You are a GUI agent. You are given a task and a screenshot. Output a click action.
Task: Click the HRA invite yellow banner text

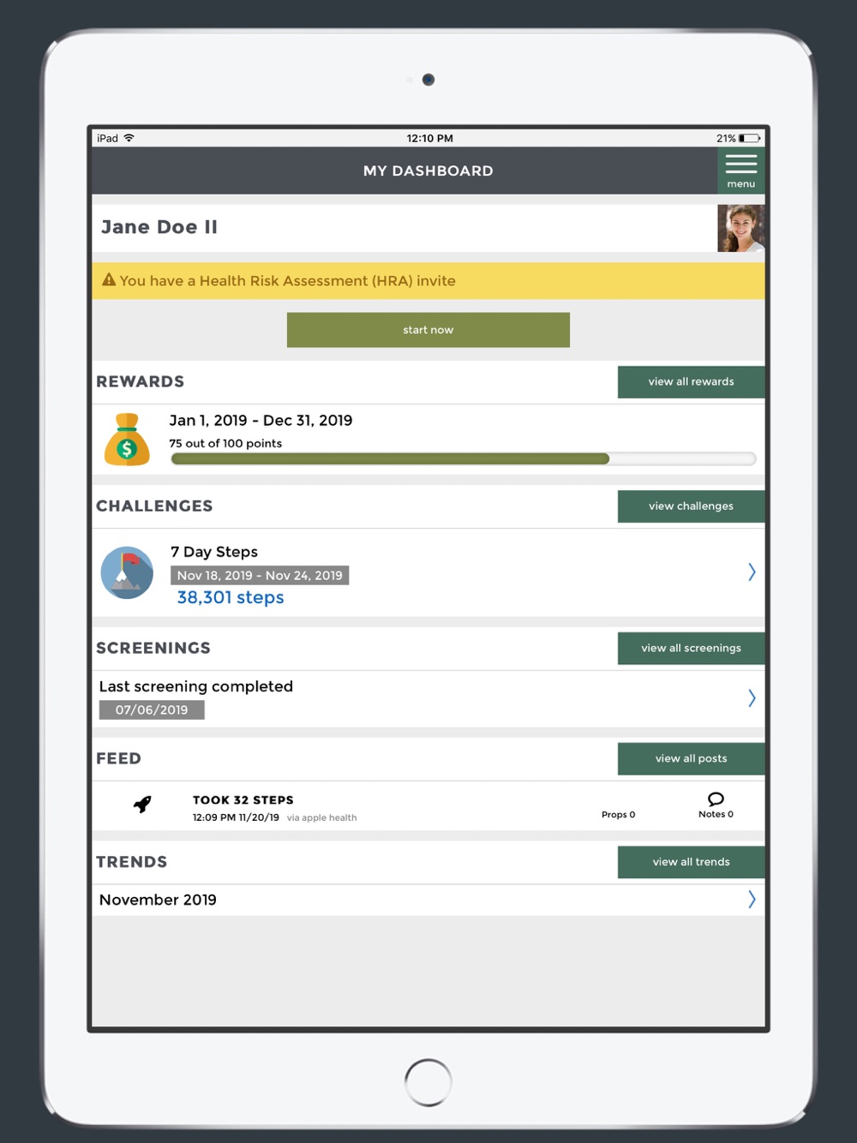pyautogui.click(x=288, y=281)
